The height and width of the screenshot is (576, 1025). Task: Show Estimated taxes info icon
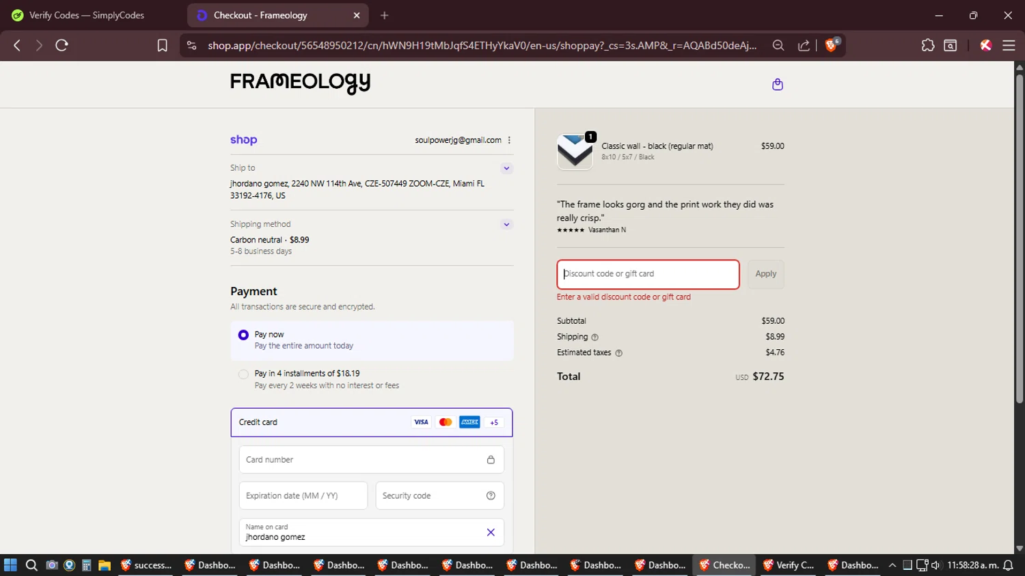click(618, 353)
